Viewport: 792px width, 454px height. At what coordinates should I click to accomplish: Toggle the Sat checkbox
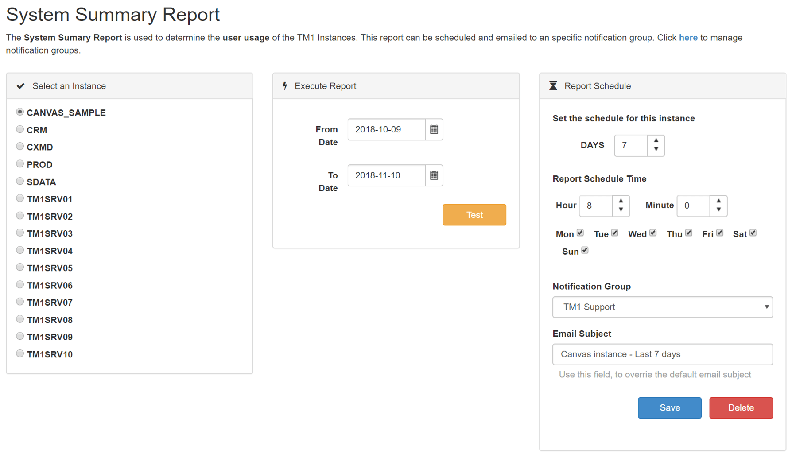click(x=753, y=233)
